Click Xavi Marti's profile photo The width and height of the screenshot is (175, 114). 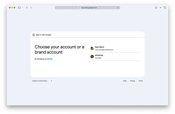pos(92,48)
